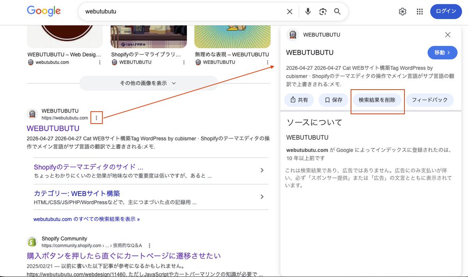Open the Google apps grid icon
Image resolution: width=468 pixels, height=277 pixels.
coord(420,12)
